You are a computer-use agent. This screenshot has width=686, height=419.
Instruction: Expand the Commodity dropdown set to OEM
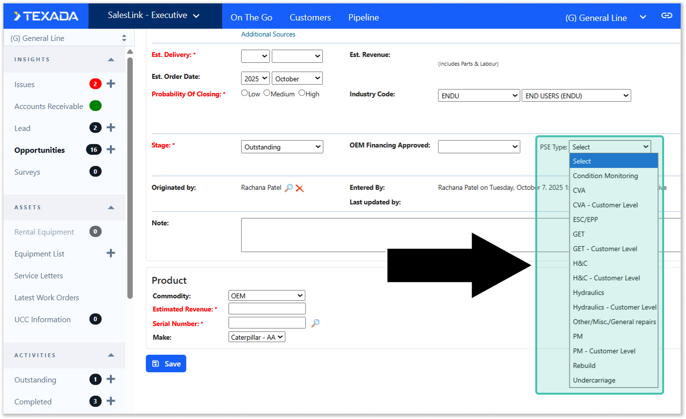266,295
